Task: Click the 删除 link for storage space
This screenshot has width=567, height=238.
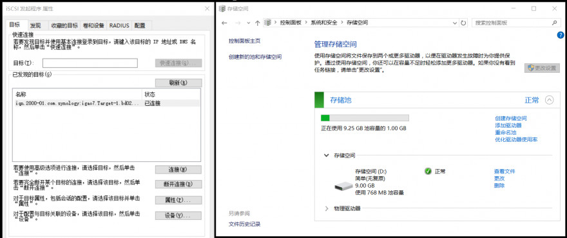Action: click(499, 186)
